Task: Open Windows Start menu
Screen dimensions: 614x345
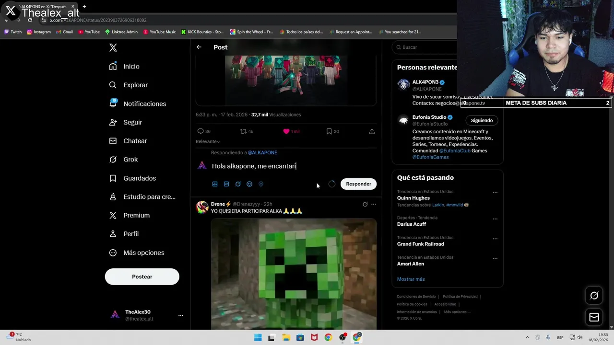Action: coord(258,337)
